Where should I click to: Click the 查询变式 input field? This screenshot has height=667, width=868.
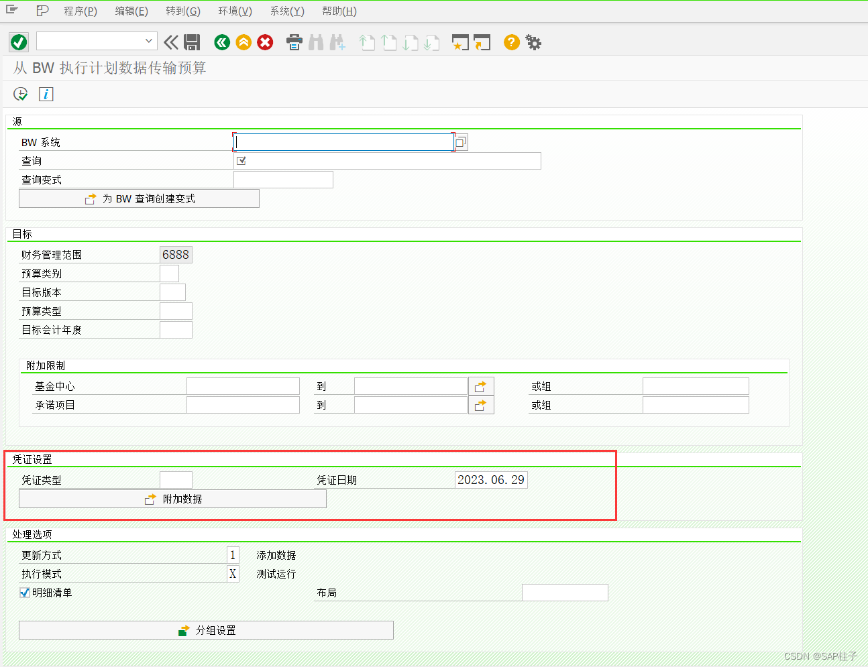(x=283, y=180)
